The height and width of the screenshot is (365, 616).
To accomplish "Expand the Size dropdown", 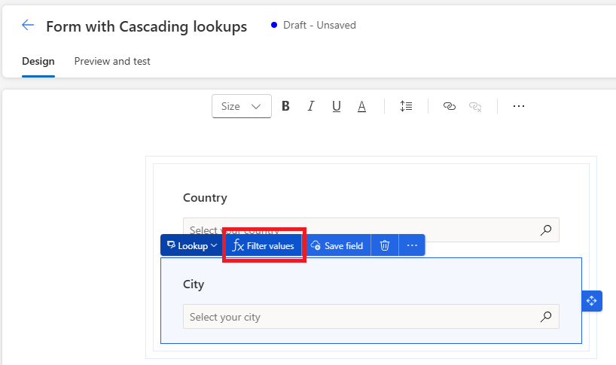I will (241, 106).
